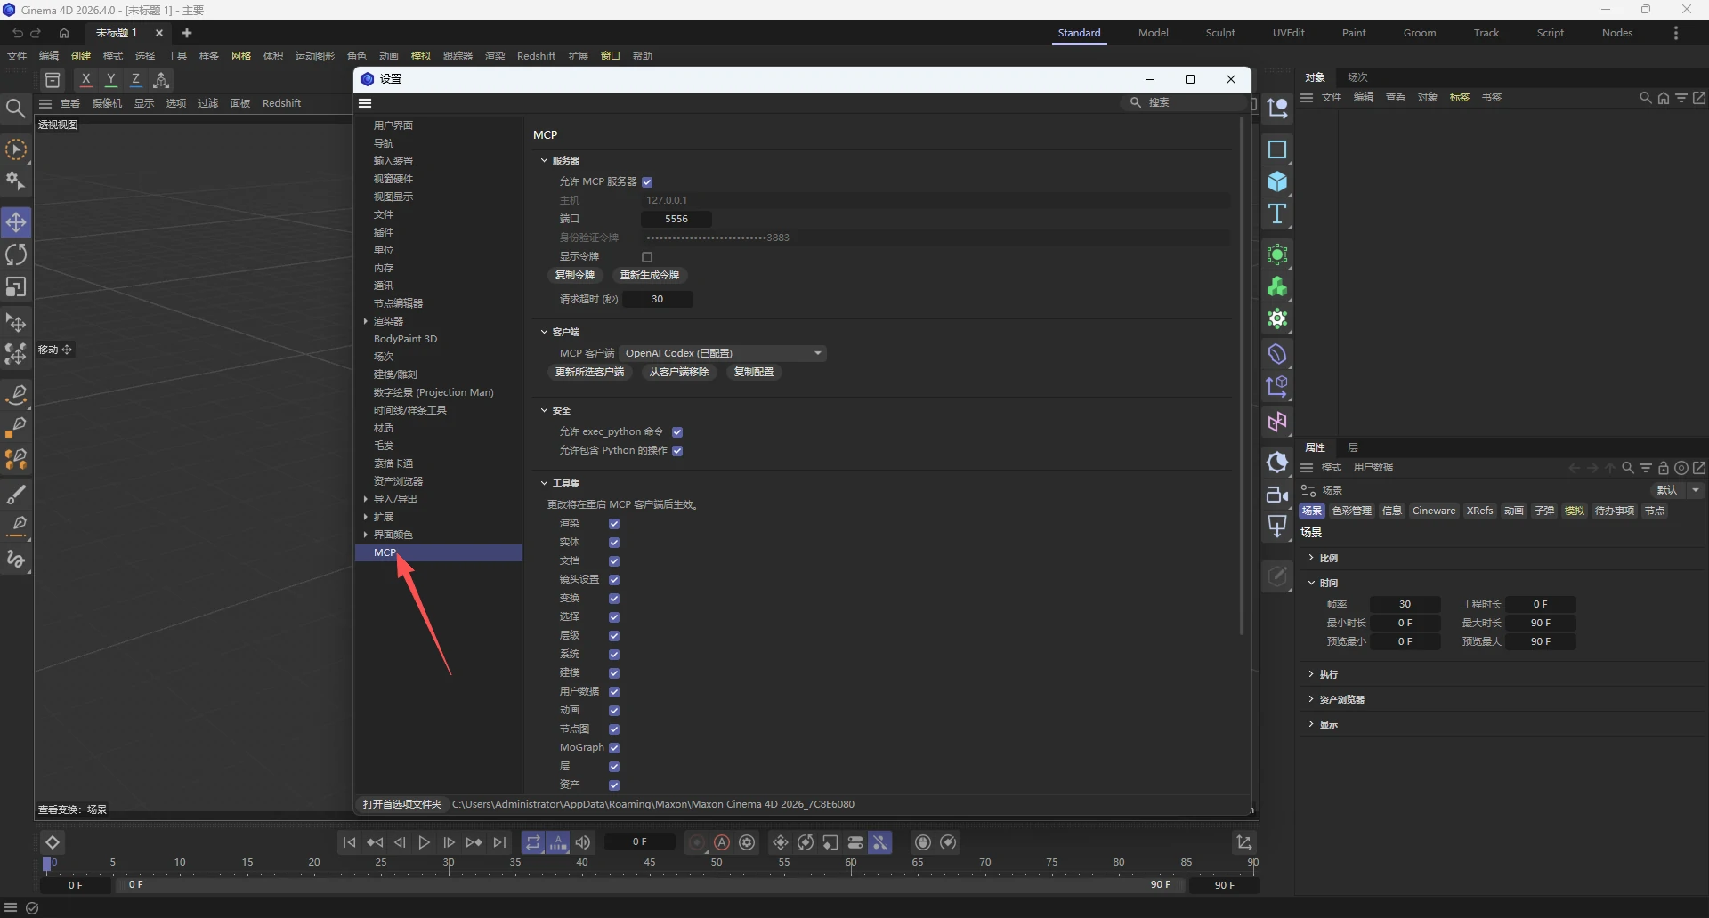Toggle Allow MCP Server checkbox
The image size is (1709, 918).
coord(647,181)
